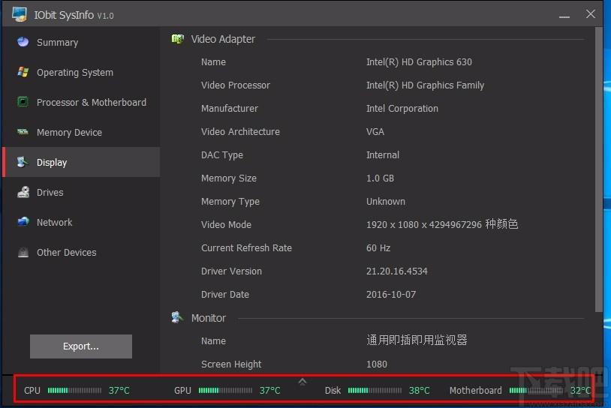
Task: Click the GPU '37°C' temperature reading
Action: click(269, 391)
